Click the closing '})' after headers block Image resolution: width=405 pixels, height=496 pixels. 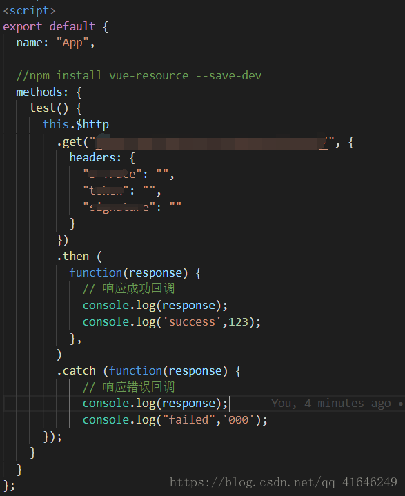(x=63, y=240)
